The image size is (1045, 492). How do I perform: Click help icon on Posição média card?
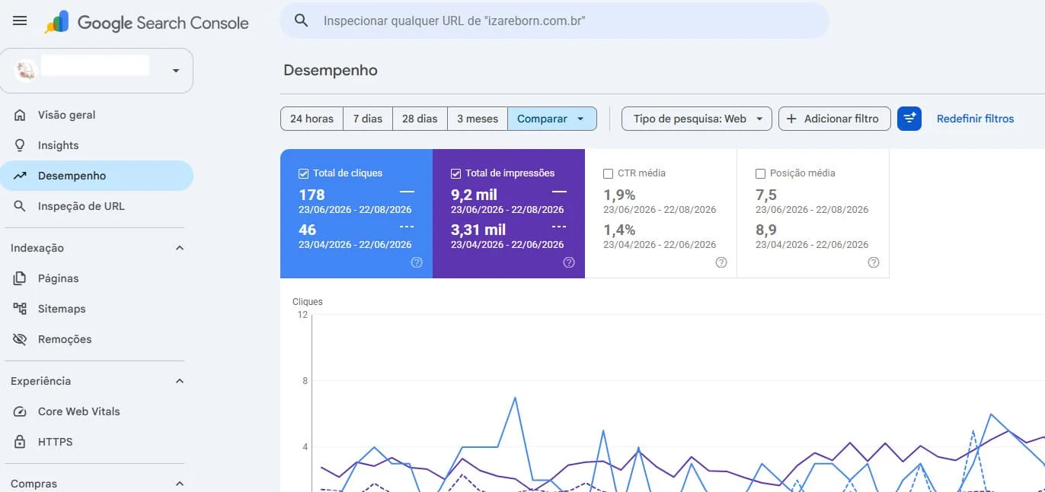coord(874,262)
